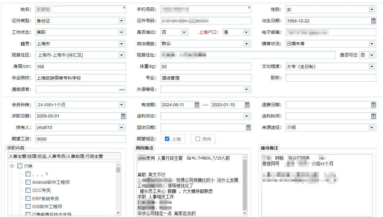The width and height of the screenshot is (383, 217).
Task: Tick the IT类 tree checkbox
Action: pos(20,166)
